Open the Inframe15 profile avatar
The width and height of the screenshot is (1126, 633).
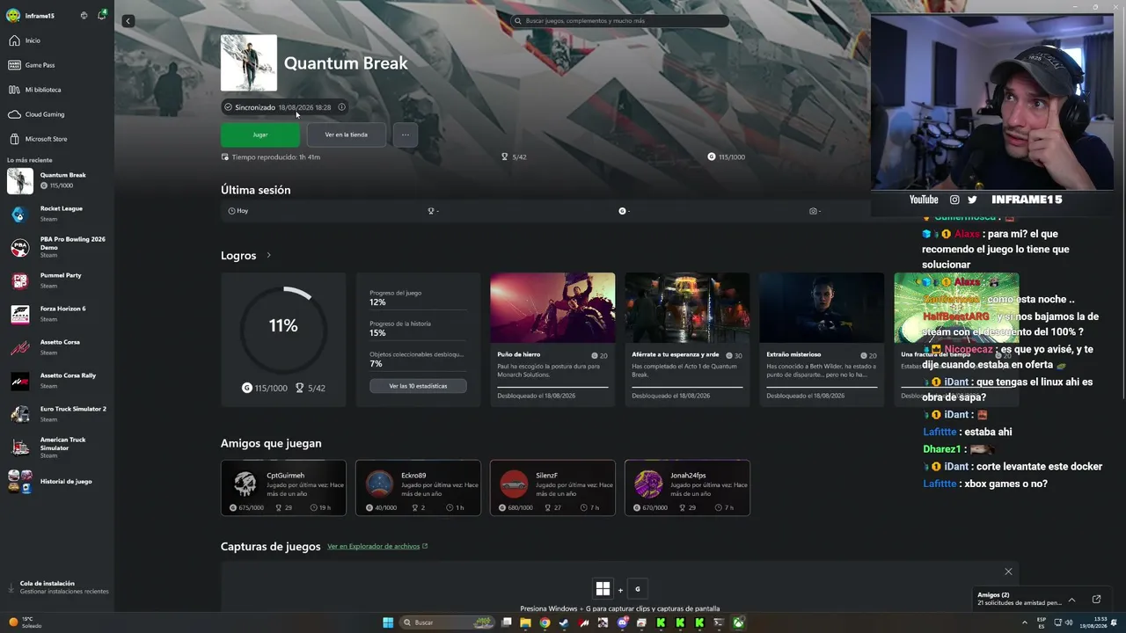13,15
